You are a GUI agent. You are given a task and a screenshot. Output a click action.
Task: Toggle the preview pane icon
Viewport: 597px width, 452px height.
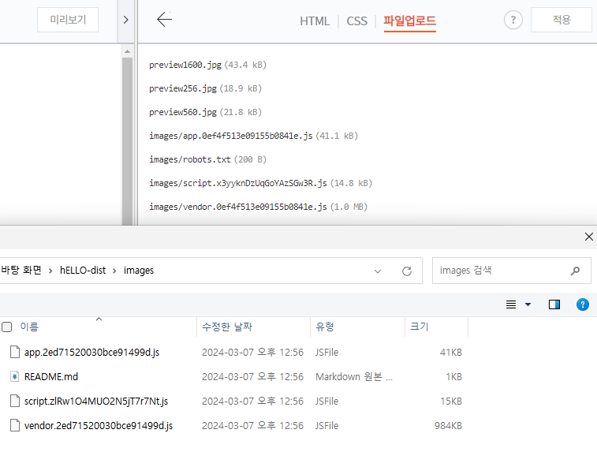pos(554,304)
